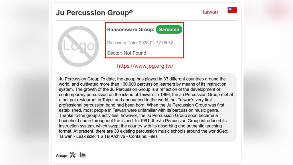Click the red Taiwan country link
This screenshot has height=165, width=293.
(x=210, y=12)
